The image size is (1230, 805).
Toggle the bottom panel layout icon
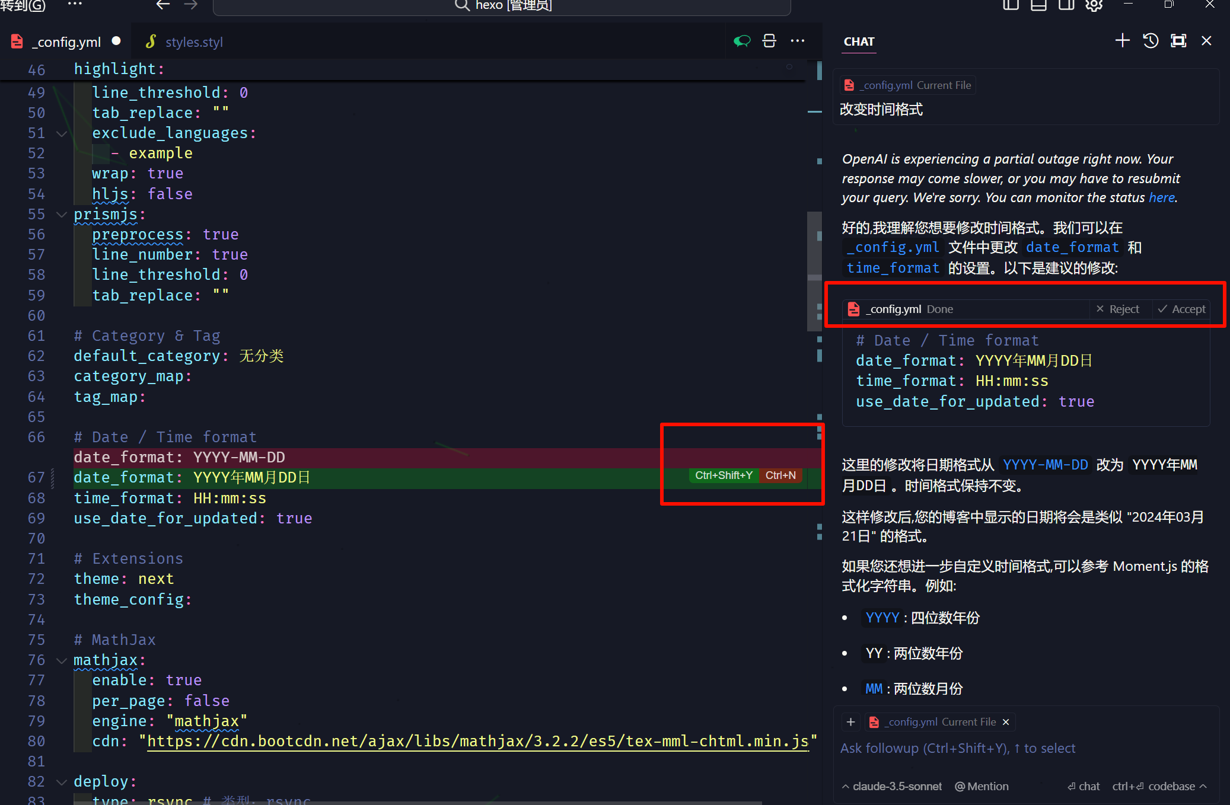pos(1038,5)
